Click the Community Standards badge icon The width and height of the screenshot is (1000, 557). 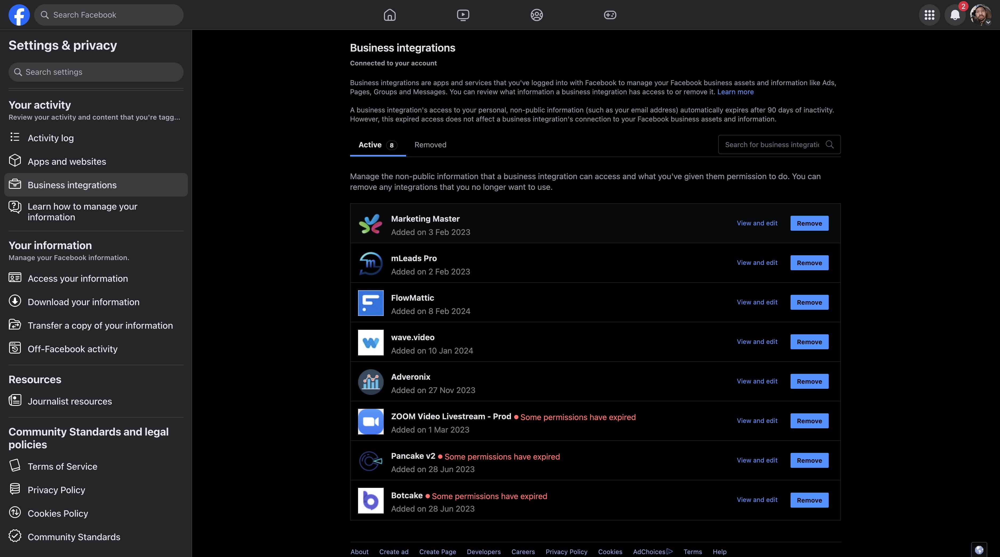15,536
